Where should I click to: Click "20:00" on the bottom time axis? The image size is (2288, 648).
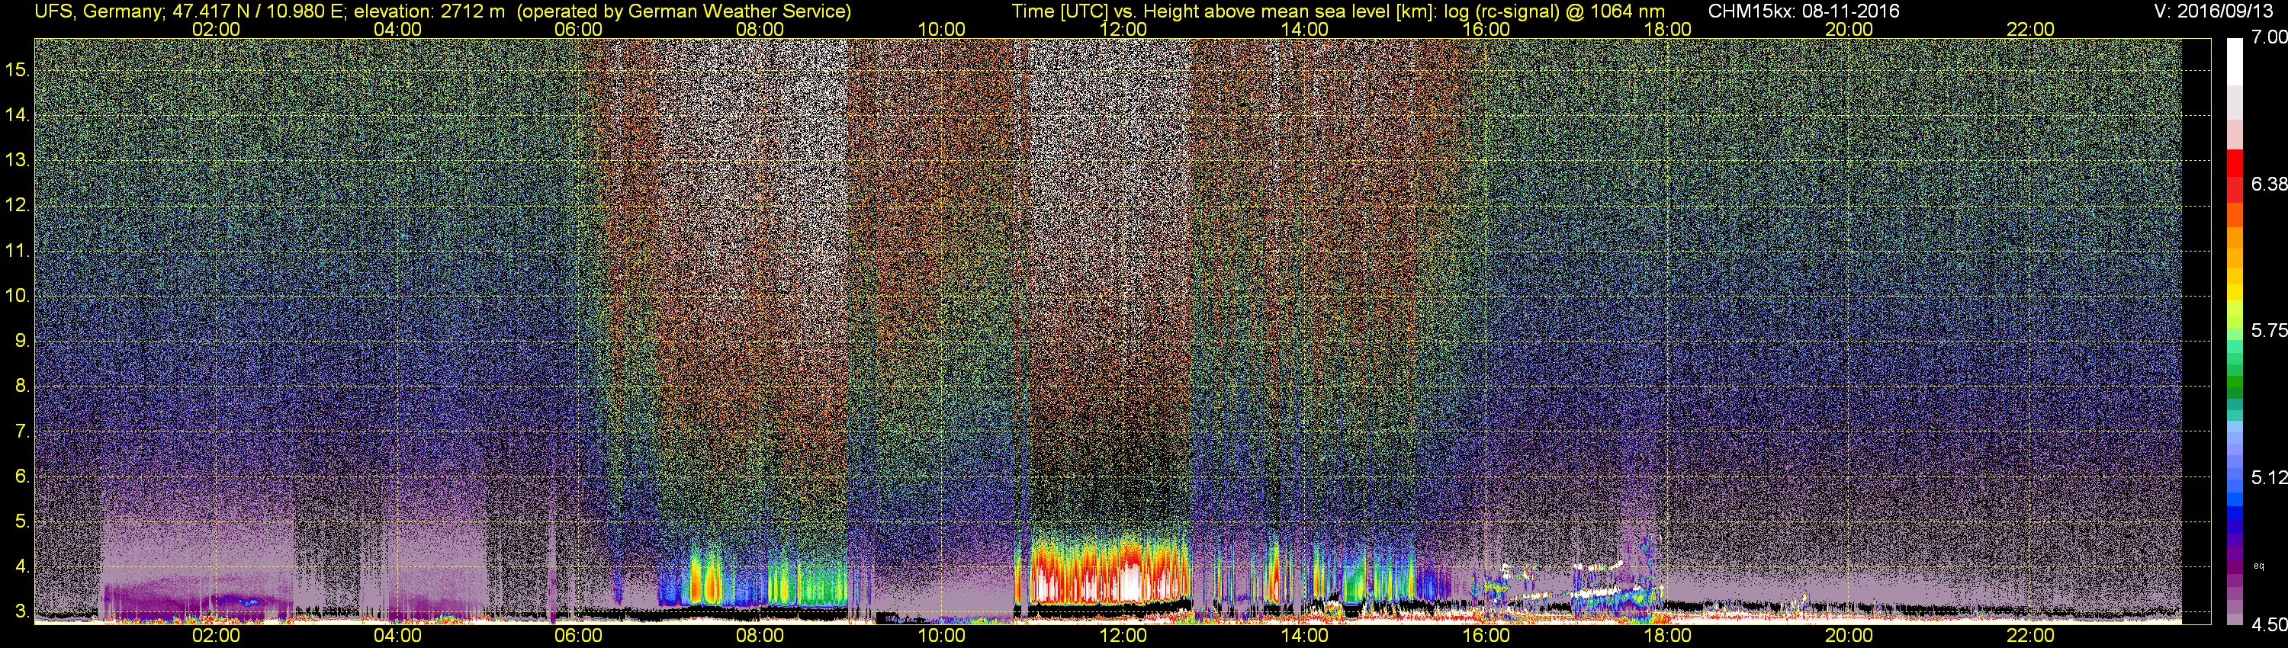(1849, 636)
